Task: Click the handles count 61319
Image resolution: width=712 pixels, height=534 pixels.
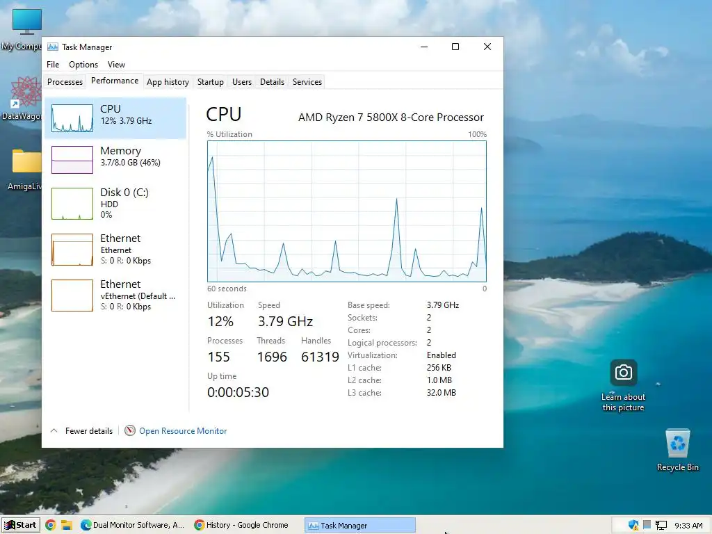Action: (x=320, y=357)
